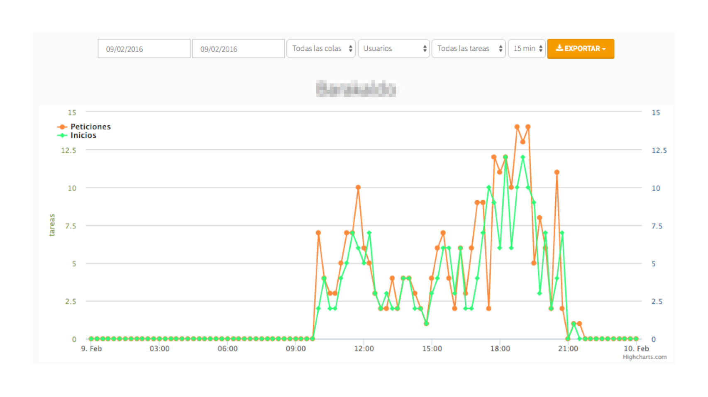Toggle the Peticiones series via legend label

pyautogui.click(x=90, y=127)
